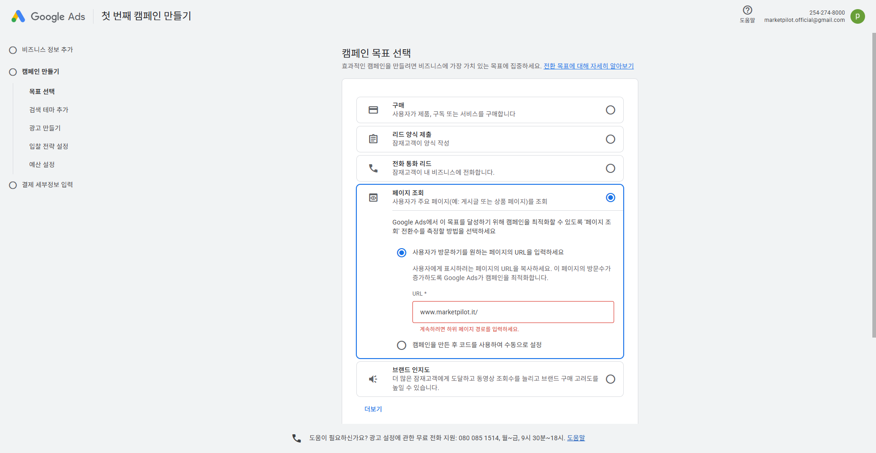Click the 구매 goal title text

pos(398,105)
